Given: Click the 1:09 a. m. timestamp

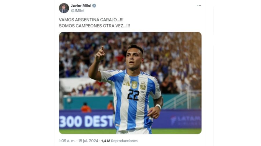Looking at the screenshot, I should (67, 141).
